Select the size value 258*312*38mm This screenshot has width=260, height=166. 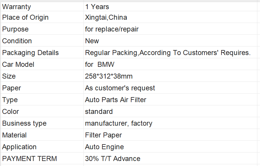point(171,76)
